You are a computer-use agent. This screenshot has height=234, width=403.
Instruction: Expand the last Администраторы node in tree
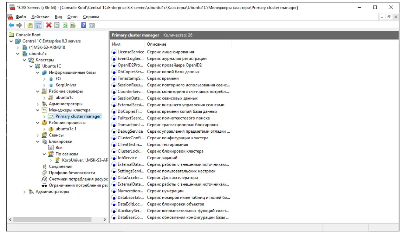(x=25, y=192)
